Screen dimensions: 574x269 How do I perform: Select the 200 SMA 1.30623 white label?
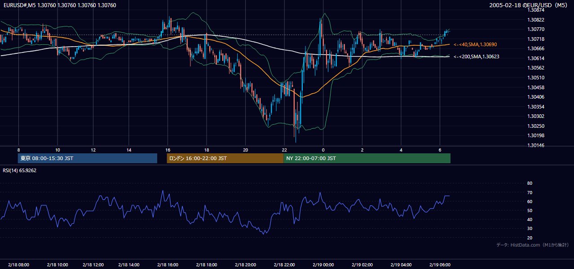477,57
